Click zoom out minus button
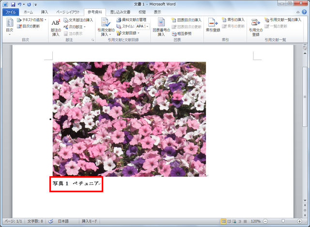The height and width of the screenshot is (227, 310). (x=265, y=221)
